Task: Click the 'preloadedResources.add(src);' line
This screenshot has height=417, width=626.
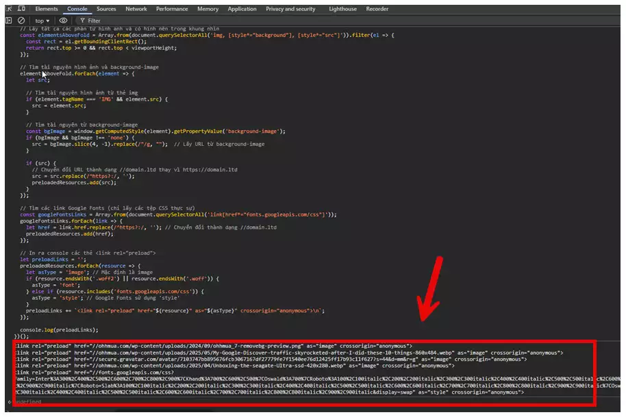Action: pyautogui.click(x=74, y=182)
